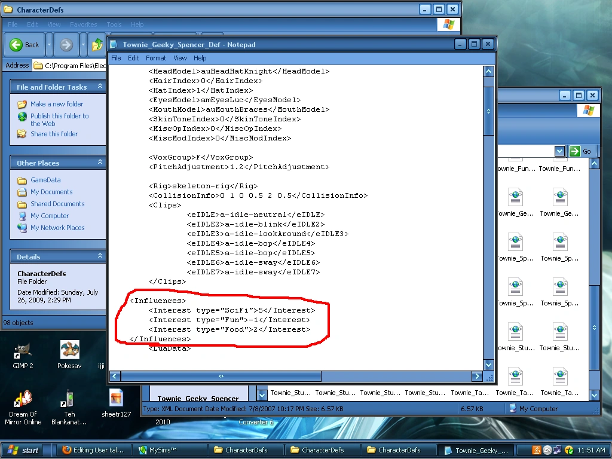Click the VoxGroup line in Notepad
The image size is (612, 459).
coord(201,157)
